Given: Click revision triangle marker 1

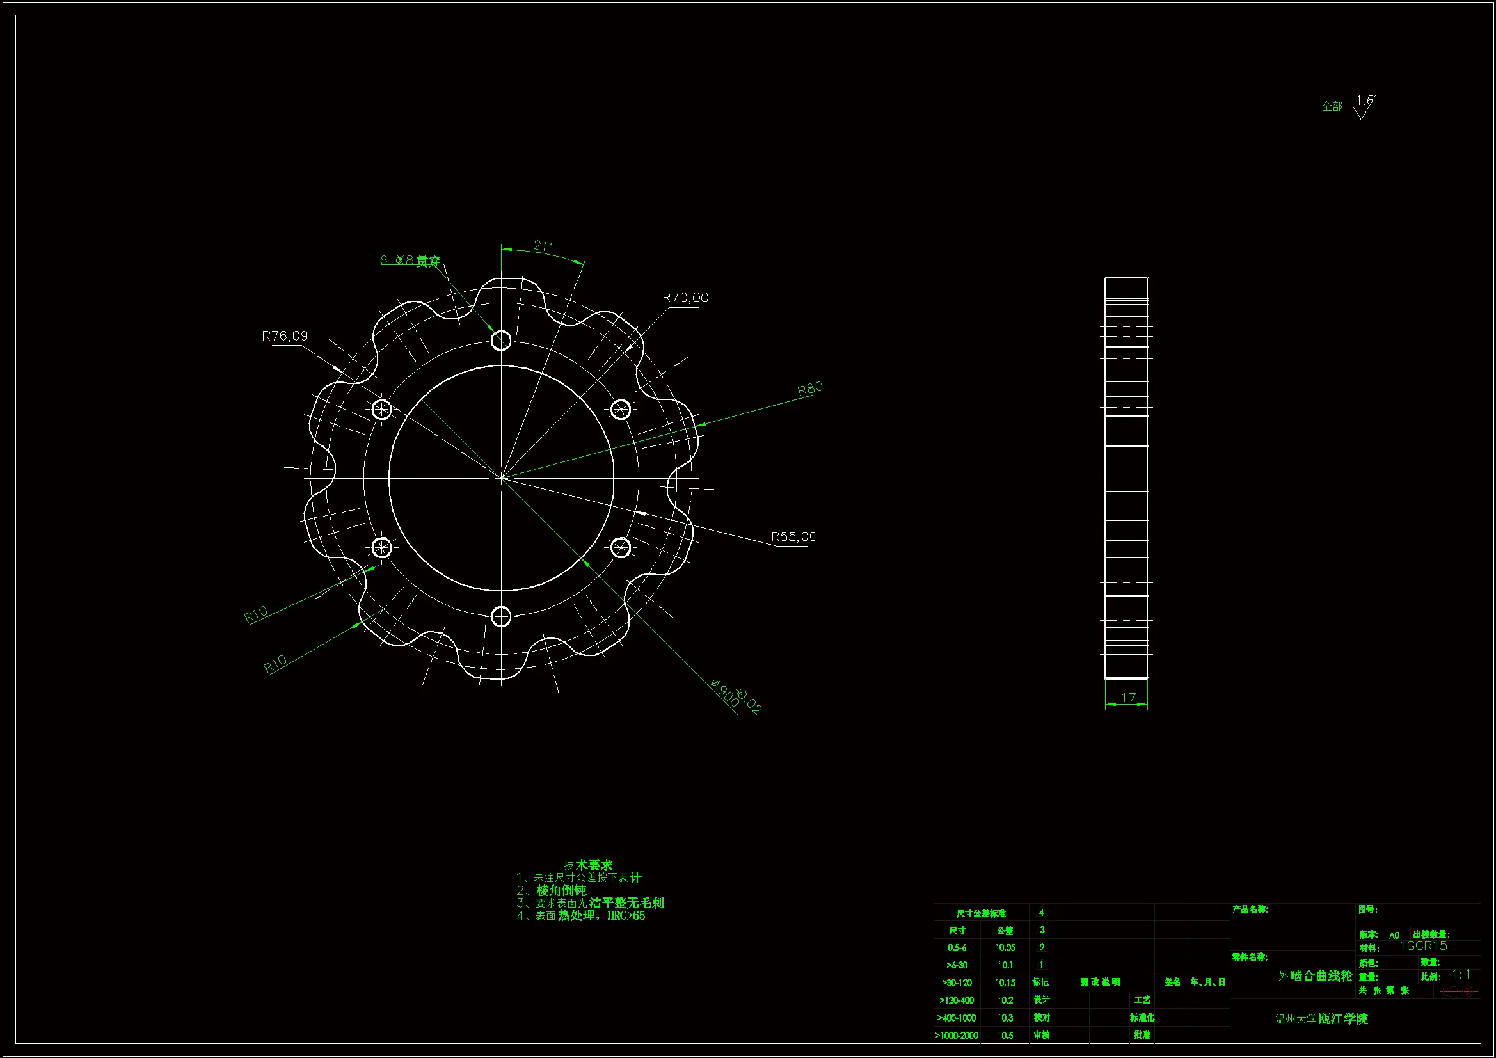Looking at the screenshot, I should pyautogui.click(x=1041, y=965).
